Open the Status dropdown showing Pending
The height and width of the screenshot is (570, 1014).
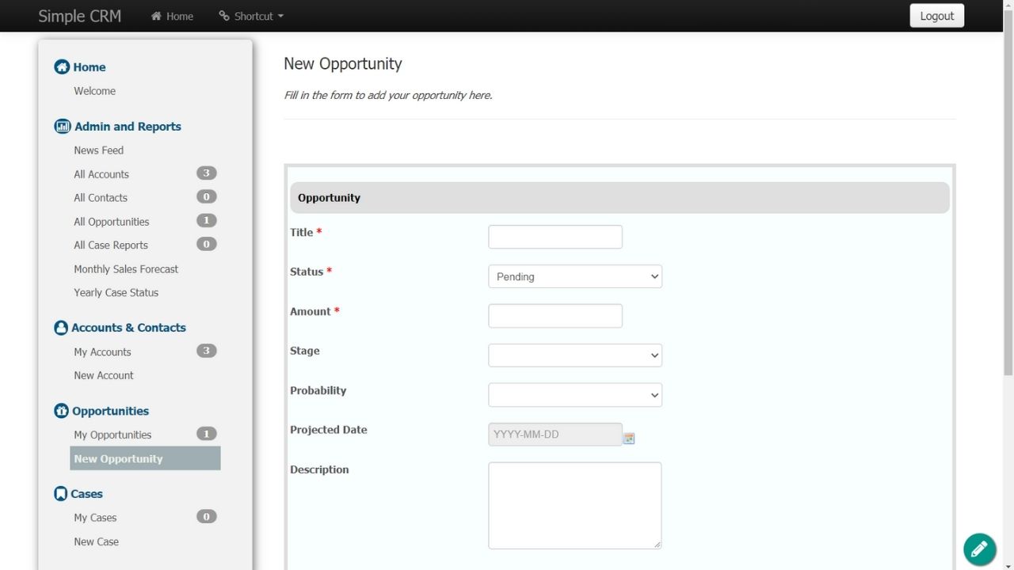[x=574, y=276]
